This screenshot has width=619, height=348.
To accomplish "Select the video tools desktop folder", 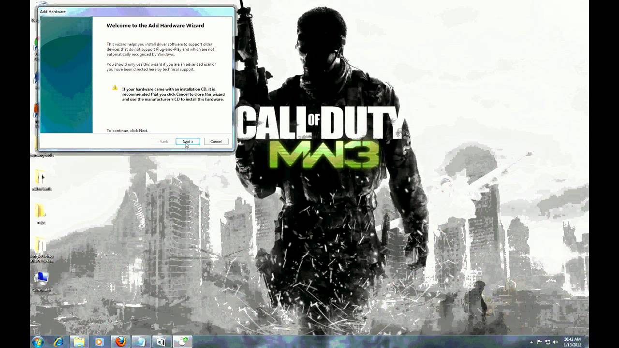I will point(41,180).
